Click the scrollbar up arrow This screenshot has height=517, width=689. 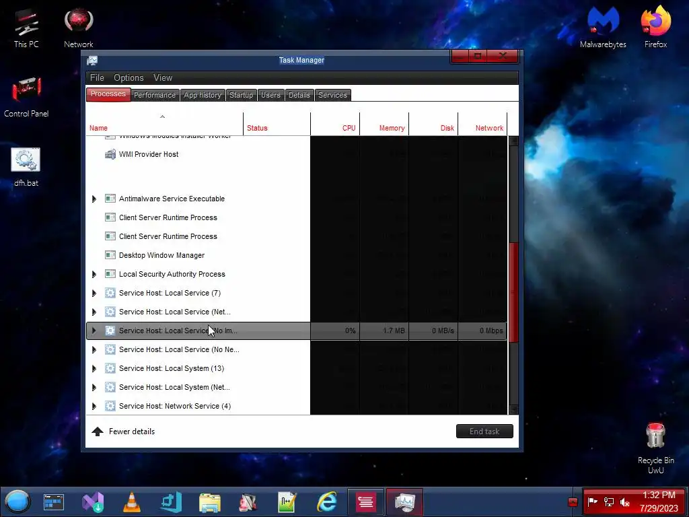(513, 141)
